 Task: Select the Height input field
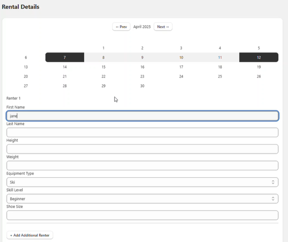142,149
